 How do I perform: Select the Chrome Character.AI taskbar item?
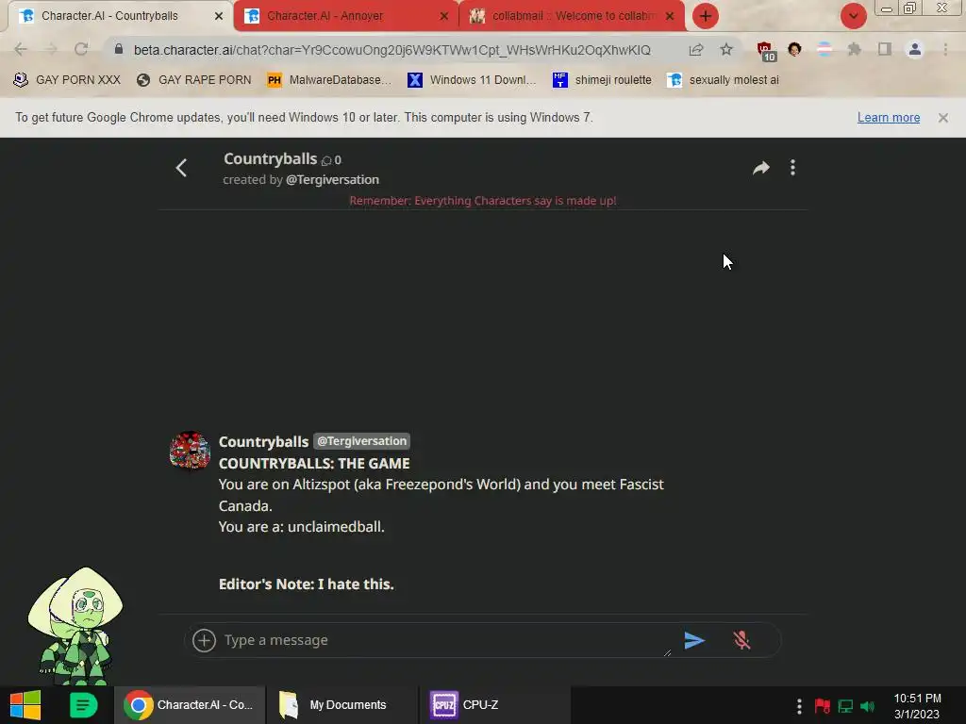[190, 705]
